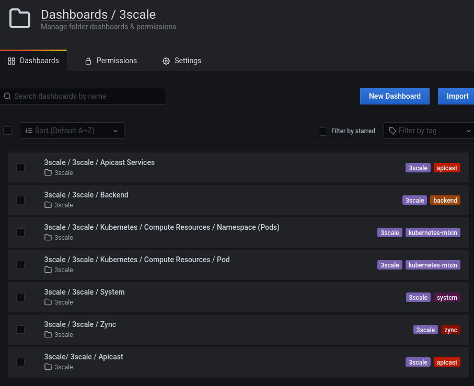Click the large folder icon beside Dashboards title
This screenshot has width=474, height=386.
[20, 19]
